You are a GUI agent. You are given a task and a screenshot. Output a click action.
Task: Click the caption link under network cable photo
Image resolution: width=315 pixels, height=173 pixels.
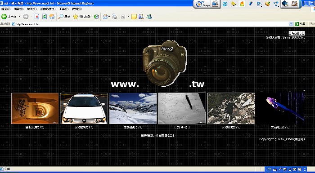tap(280, 128)
